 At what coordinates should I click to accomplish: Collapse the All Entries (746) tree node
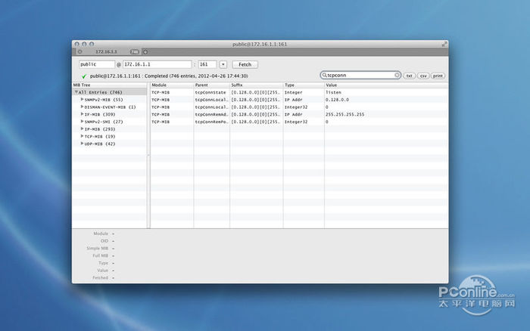click(x=76, y=92)
